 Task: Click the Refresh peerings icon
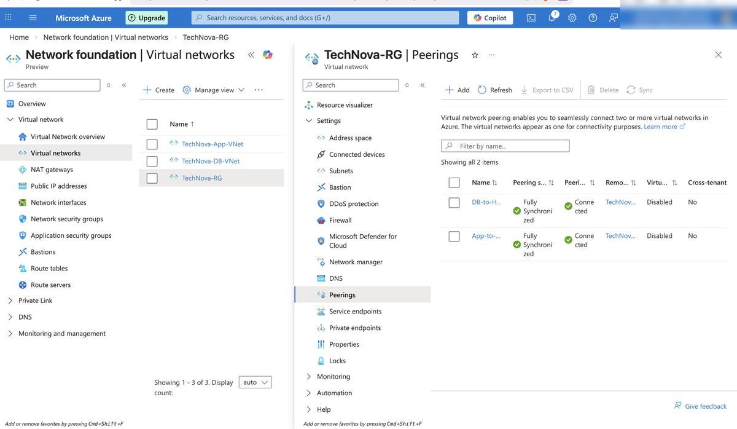point(482,90)
